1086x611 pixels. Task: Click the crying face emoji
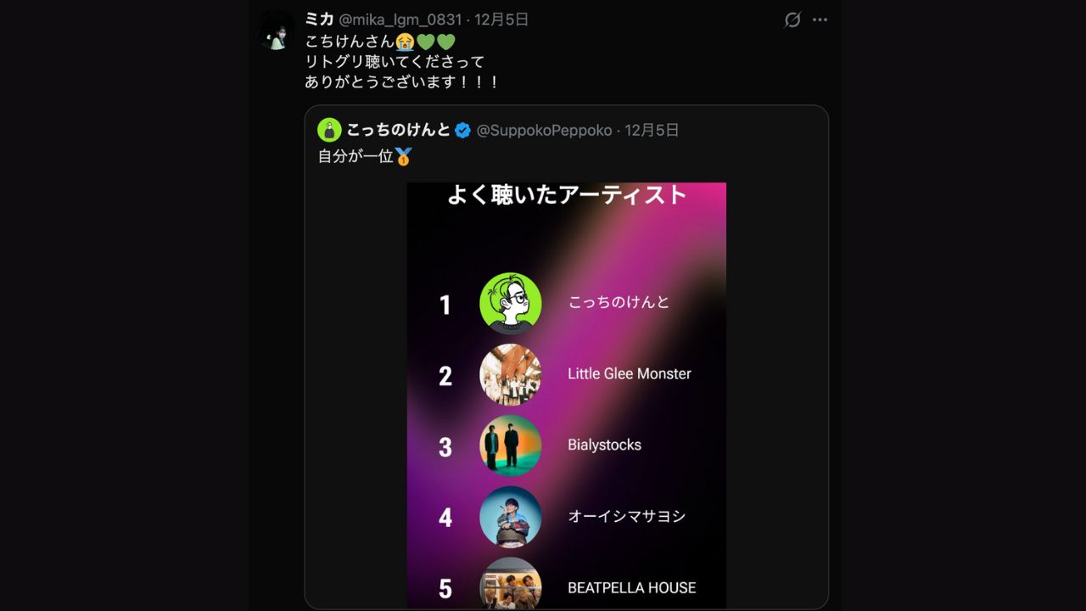click(x=405, y=41)
